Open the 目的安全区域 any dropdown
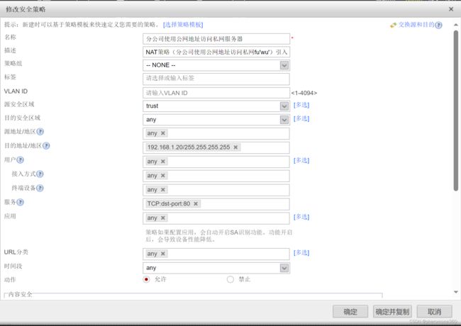461x326 pixels. coord(284,120)
